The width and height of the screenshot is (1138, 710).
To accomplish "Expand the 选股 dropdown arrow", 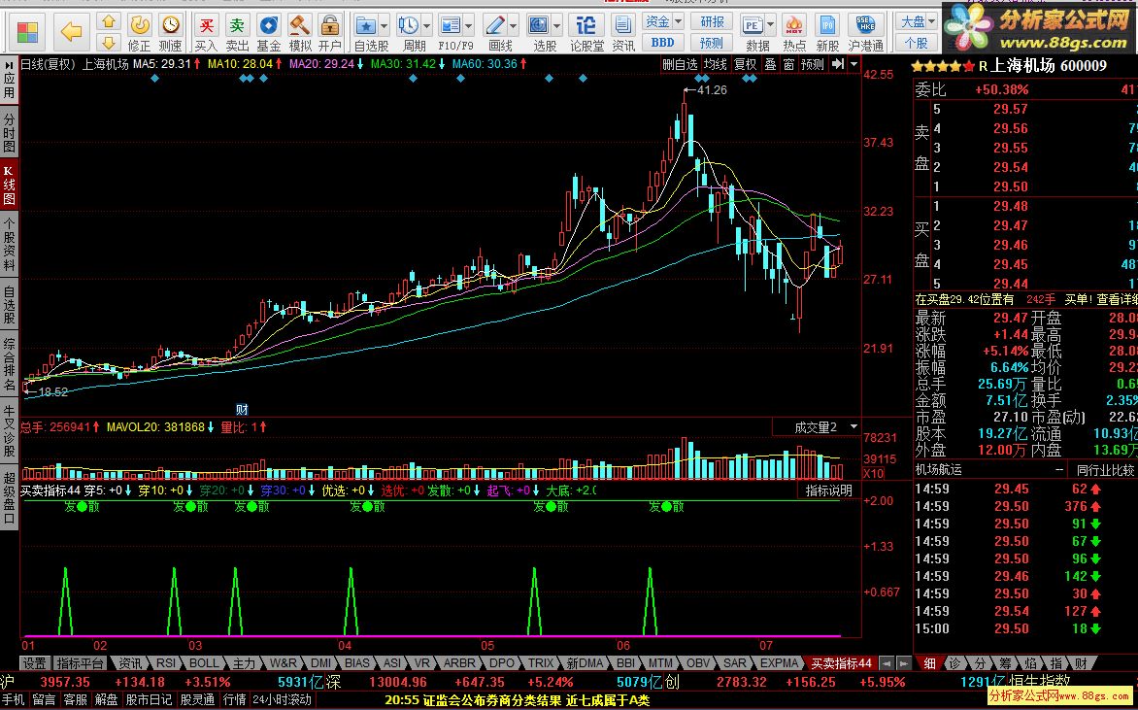I will [x=556, y=26].
